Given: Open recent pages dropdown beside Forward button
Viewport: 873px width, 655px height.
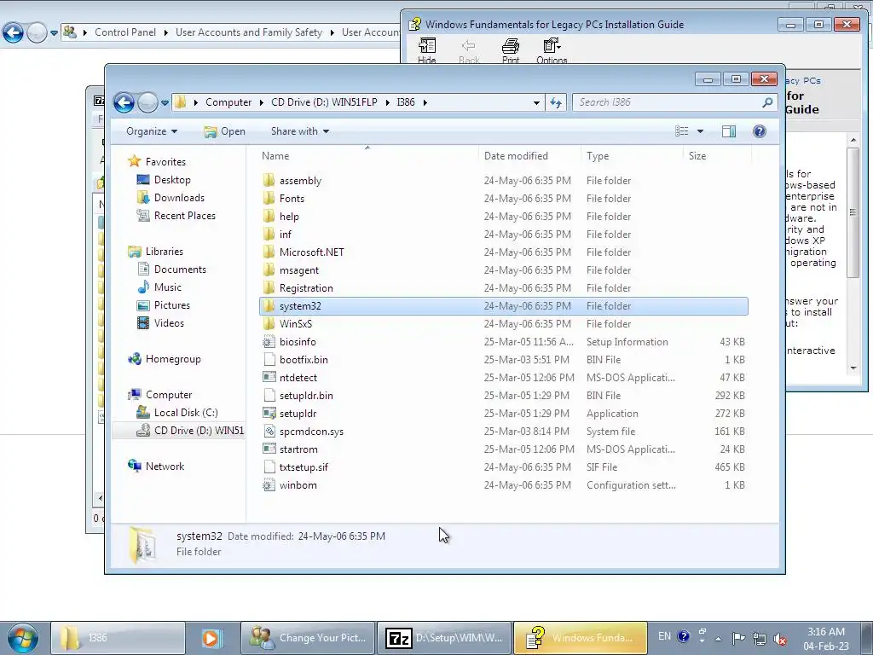Looking at the screenshot, I should tap(165, 103).
